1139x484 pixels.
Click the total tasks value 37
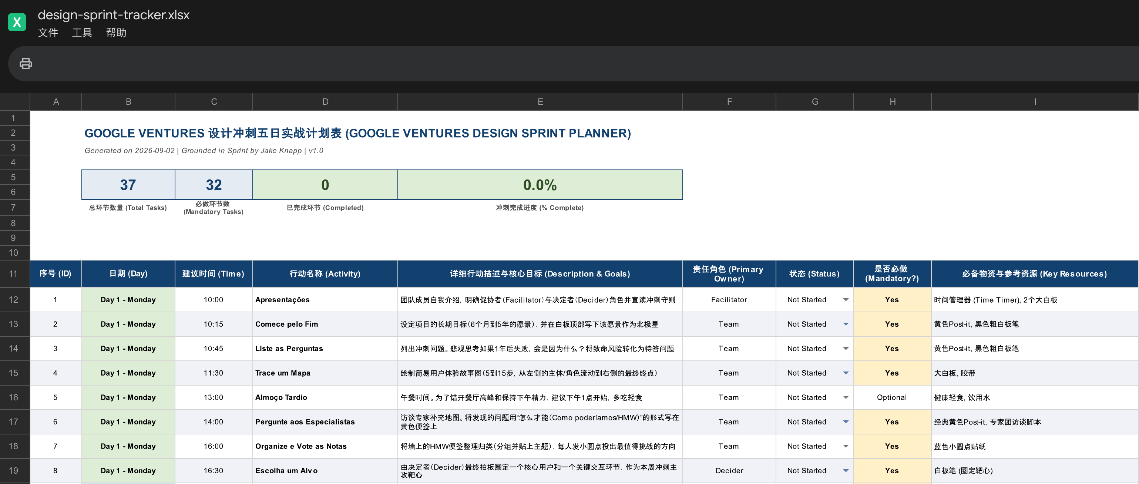click(x=128, y=185)
